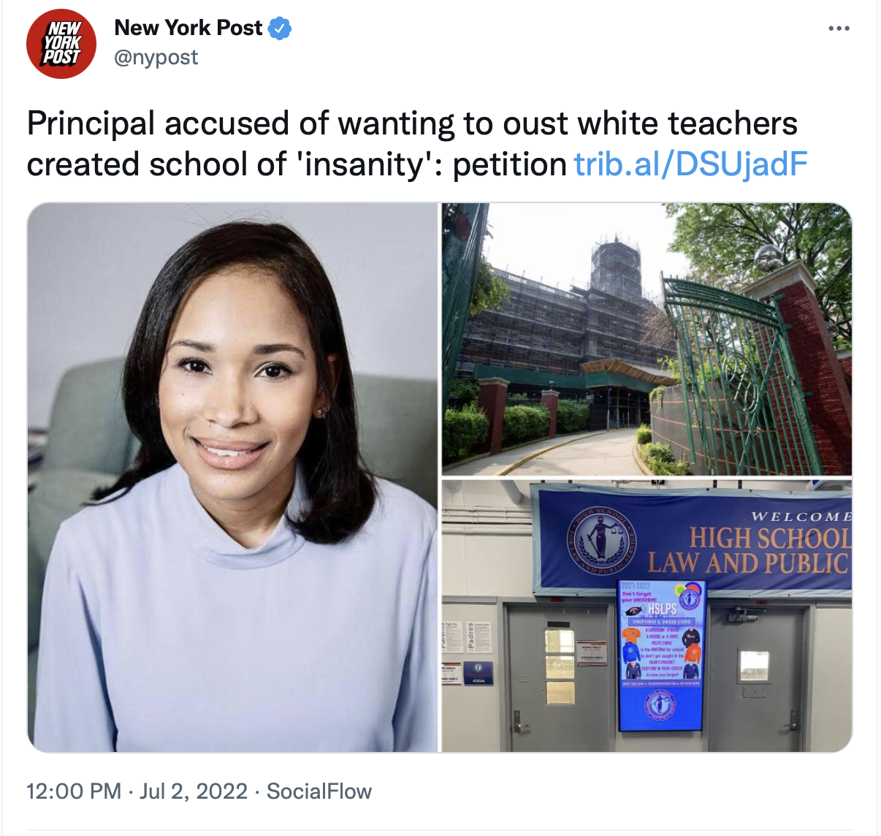Click the New York Post display name
881x836 pixels.
[x=188, y=28]
